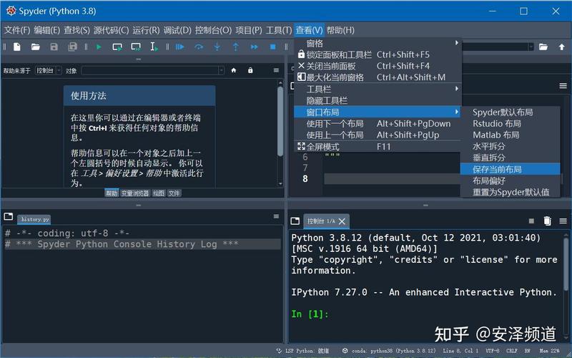Image resolution: width=572 pixels, height=358 pixels.
Task: Toggle 锁定面板和工具栏 menu entry
Action: 378,54
